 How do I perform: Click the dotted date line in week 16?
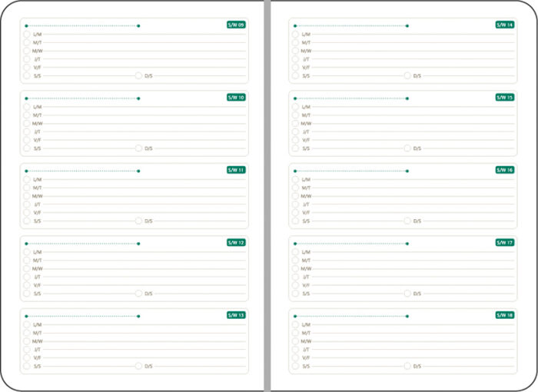coord(351,171)
